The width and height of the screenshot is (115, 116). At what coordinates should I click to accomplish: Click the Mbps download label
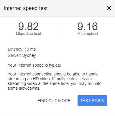point(28,34)
